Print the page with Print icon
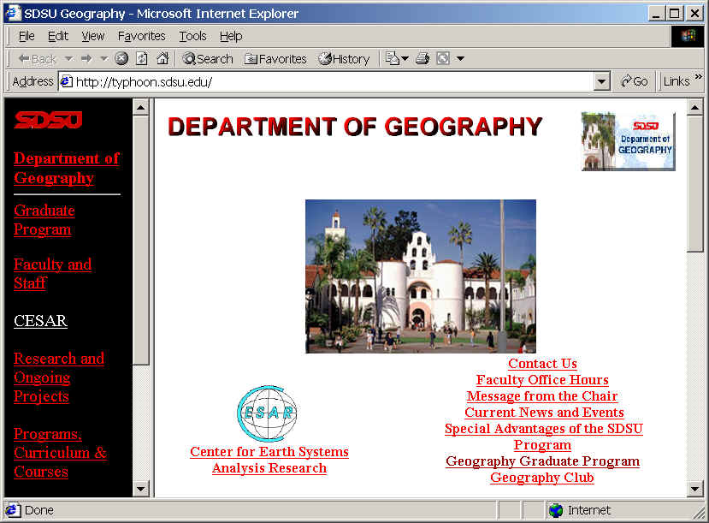Image resolution: width=709 pixels, height=523 pixels. tap(422, 58)
